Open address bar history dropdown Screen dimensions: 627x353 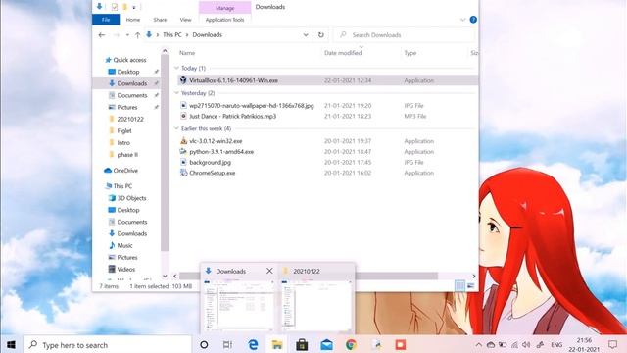[306, 35]
